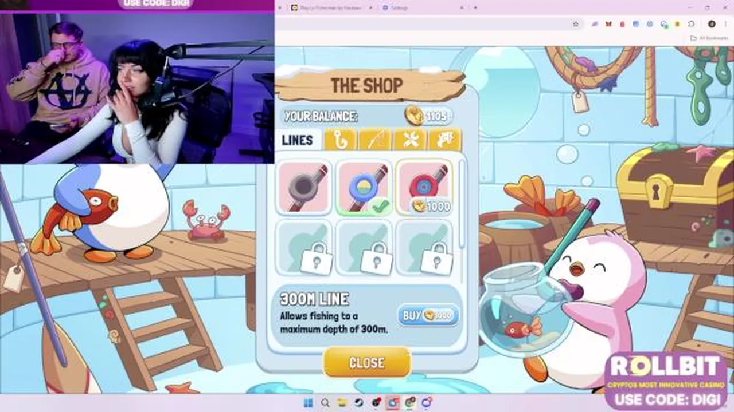Click the red crab on the dock
Viewport: 734px width, 412px height.
point(206,220)
